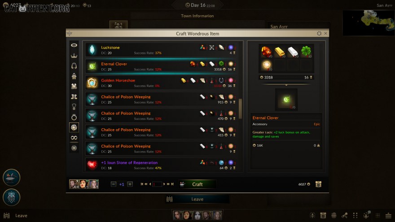Jump to last page arrow

172,184
